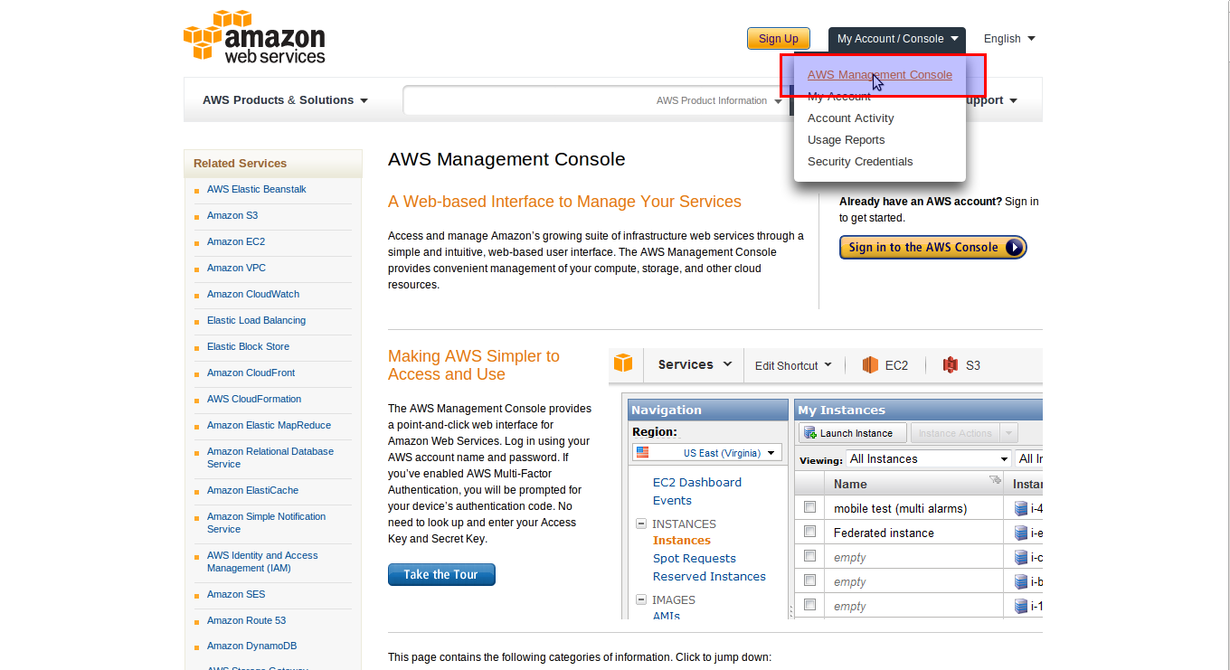The image size is (1230, 670).
Task: Open the Amazon DynamoDB link
Action: coord(251,646)
